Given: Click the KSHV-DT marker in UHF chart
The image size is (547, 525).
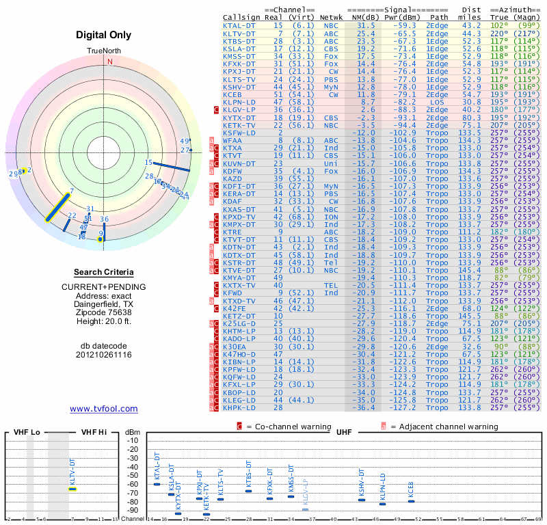Looking at the screenshot, I should (x=362, y=500).
